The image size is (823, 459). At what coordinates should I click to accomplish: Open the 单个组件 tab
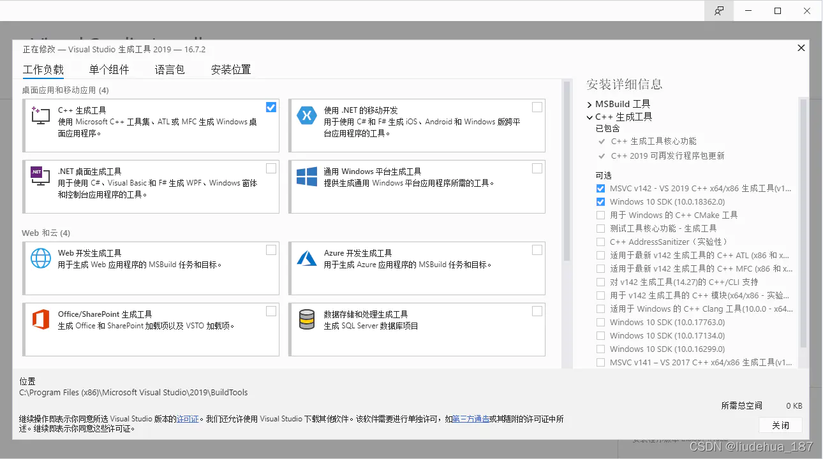(x=109, y=69)
